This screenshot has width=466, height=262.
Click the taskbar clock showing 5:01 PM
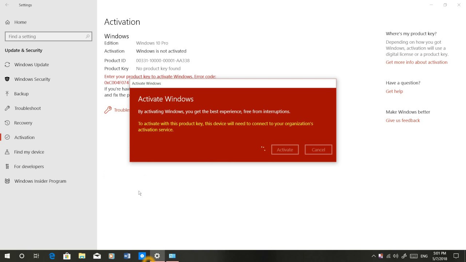pyautogui.click(x=440, y=256)
